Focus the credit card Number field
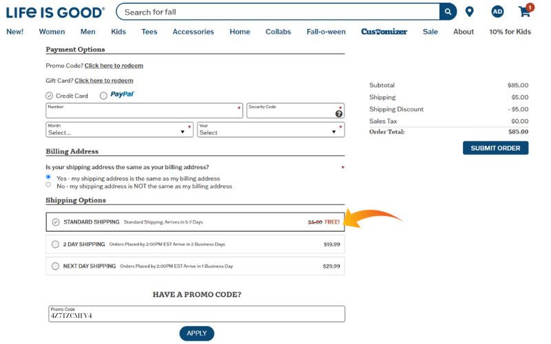551x344 pixels. (x=143, y=111)
